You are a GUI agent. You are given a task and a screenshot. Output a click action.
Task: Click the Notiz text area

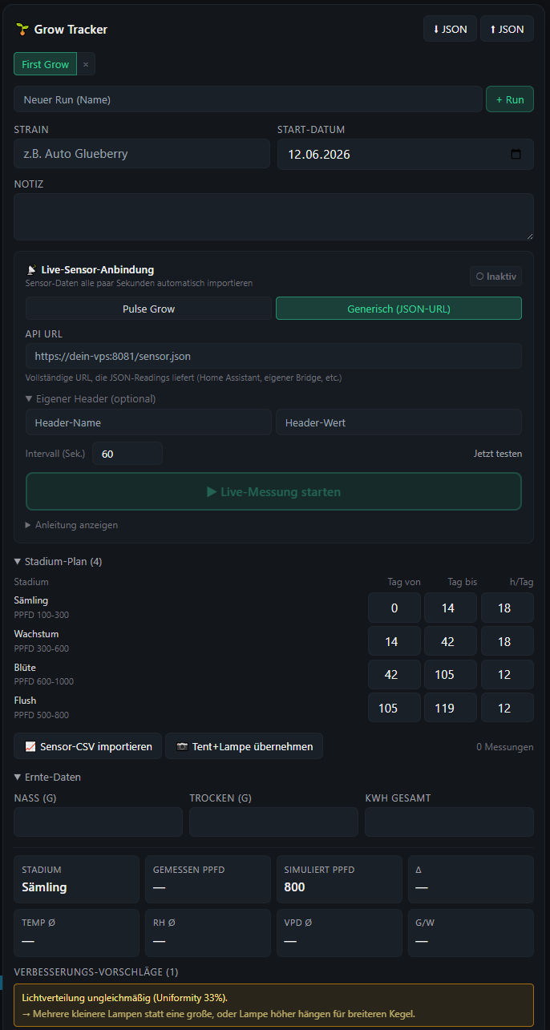coord(273,216)
